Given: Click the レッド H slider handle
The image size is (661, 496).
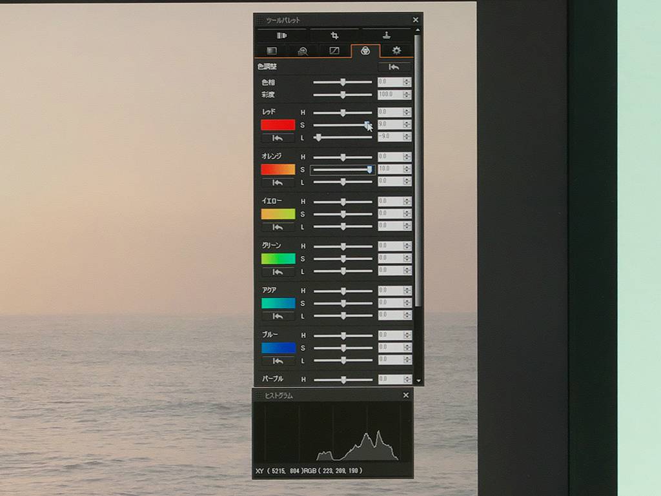Looking at the screenshot, I should click(343, 112).
